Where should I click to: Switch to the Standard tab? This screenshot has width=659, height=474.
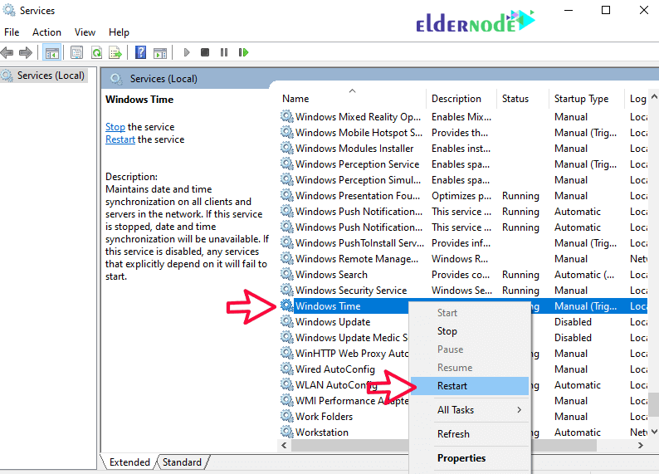pyautogui.click(x=182, y=462)
